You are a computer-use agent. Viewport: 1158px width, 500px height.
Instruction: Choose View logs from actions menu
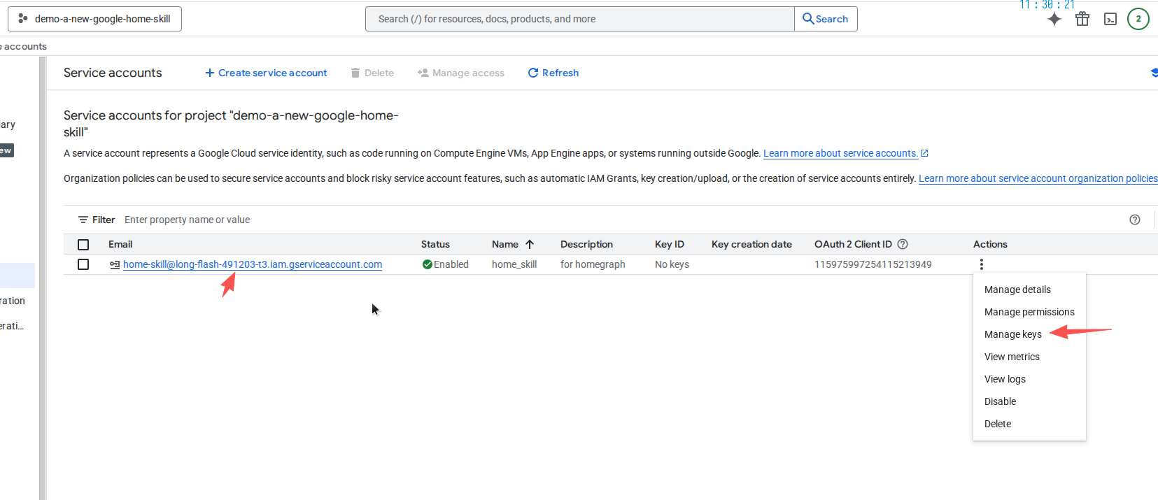1029,379
